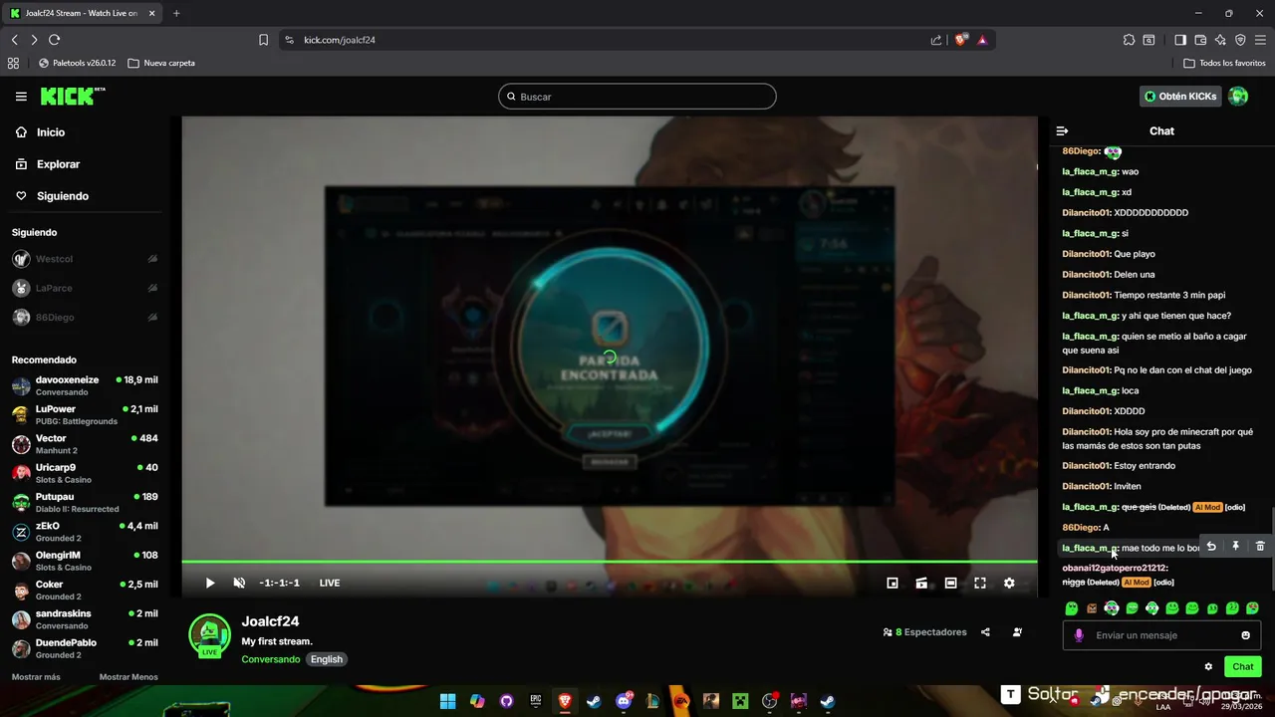Screen dimensions: 1275x717
Task: Open Brave Wallet icon
Action: [x=1200, y=40]
